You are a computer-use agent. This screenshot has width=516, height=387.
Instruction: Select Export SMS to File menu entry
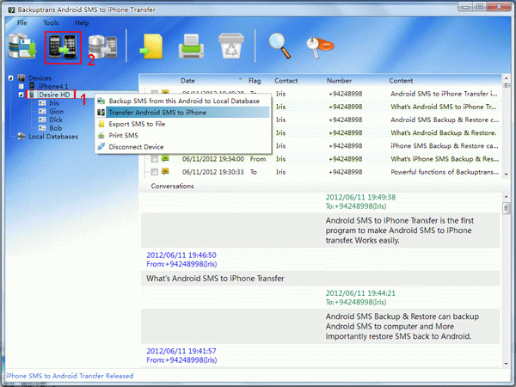click(139, 124)
